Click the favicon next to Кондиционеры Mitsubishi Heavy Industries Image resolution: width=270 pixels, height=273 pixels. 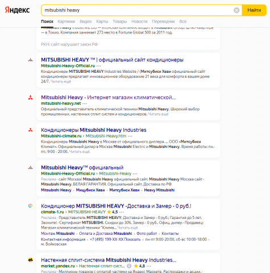click(x=30, y=130)
